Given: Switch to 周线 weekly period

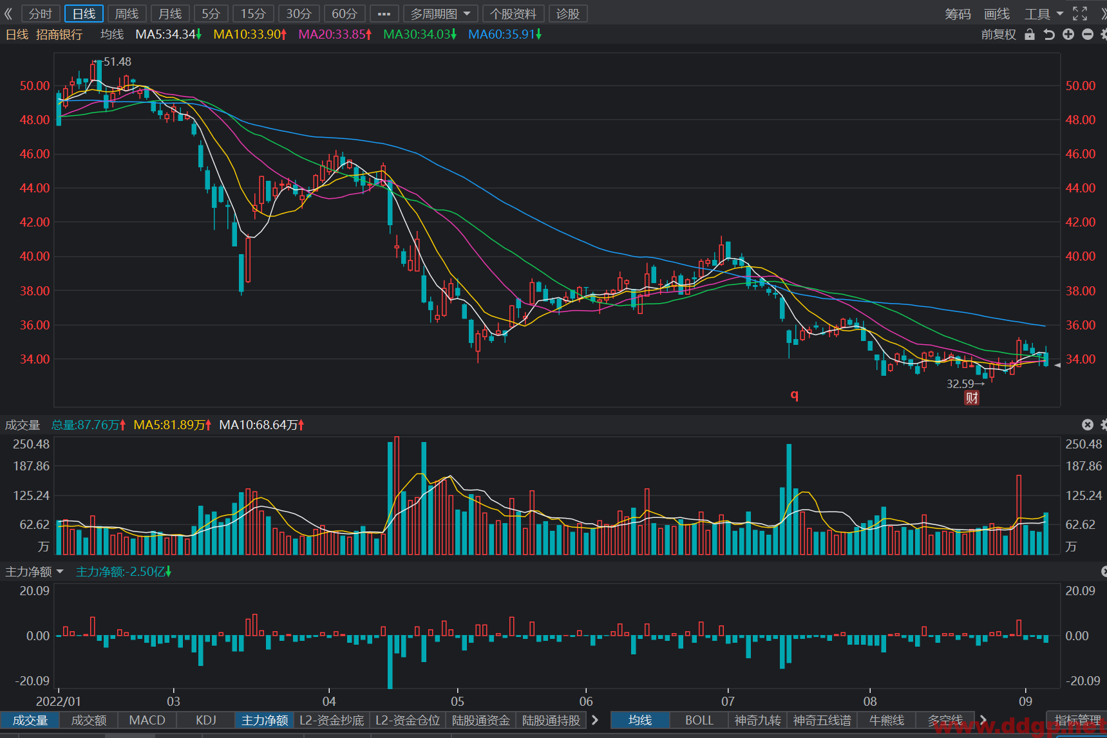Looking at the screenshot, I should coord(127,14).
